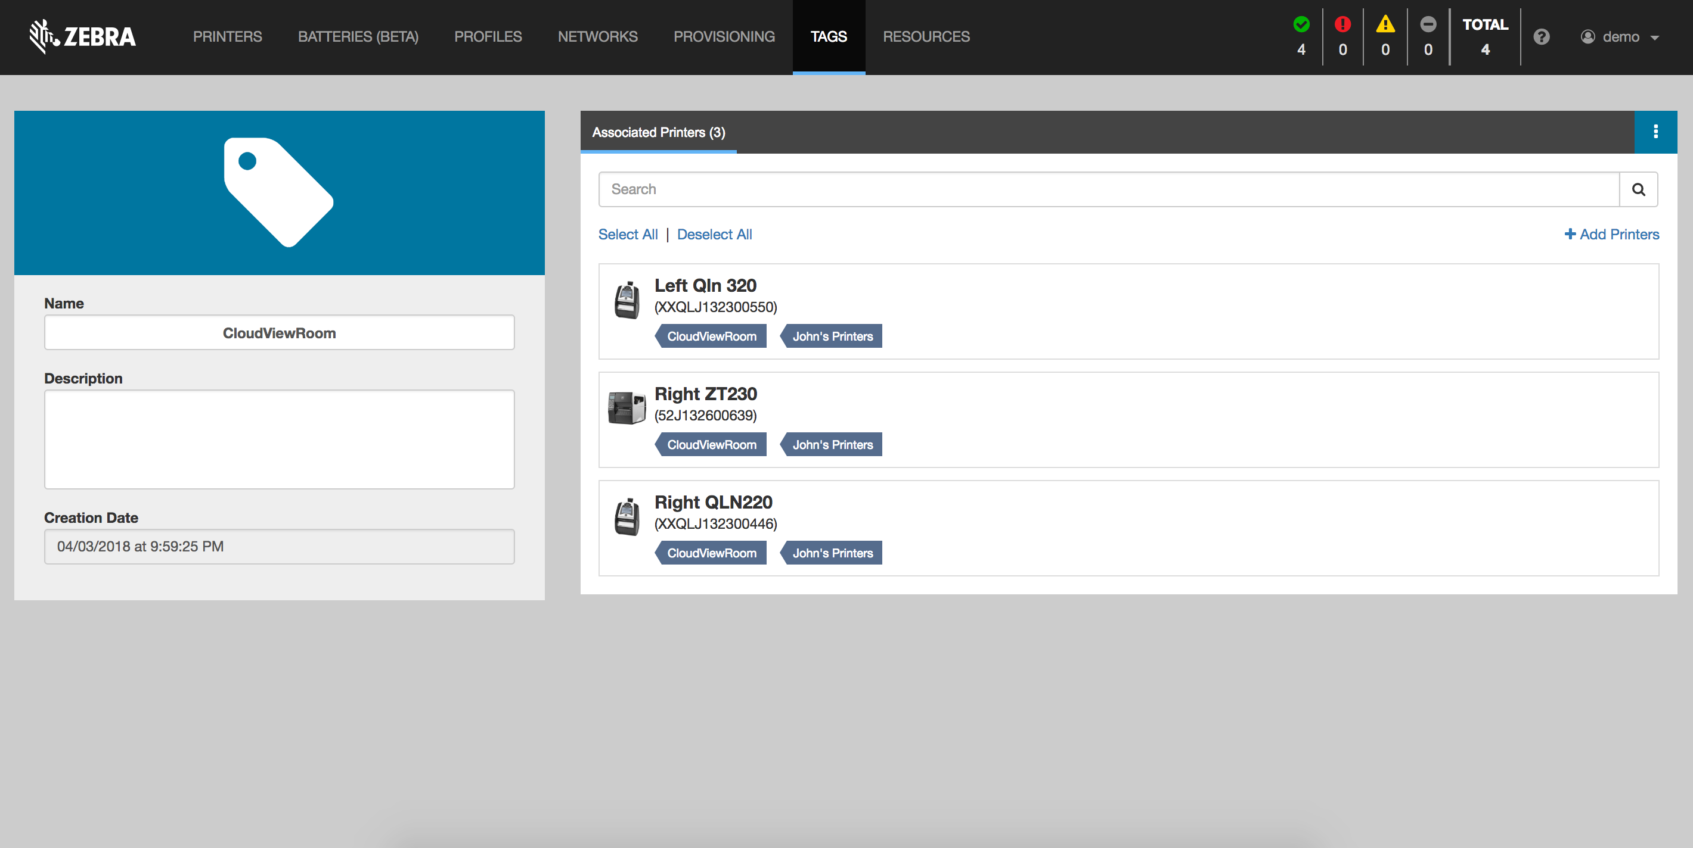
Task: Open the three-dot options menu
Action: coord(1655,132)
